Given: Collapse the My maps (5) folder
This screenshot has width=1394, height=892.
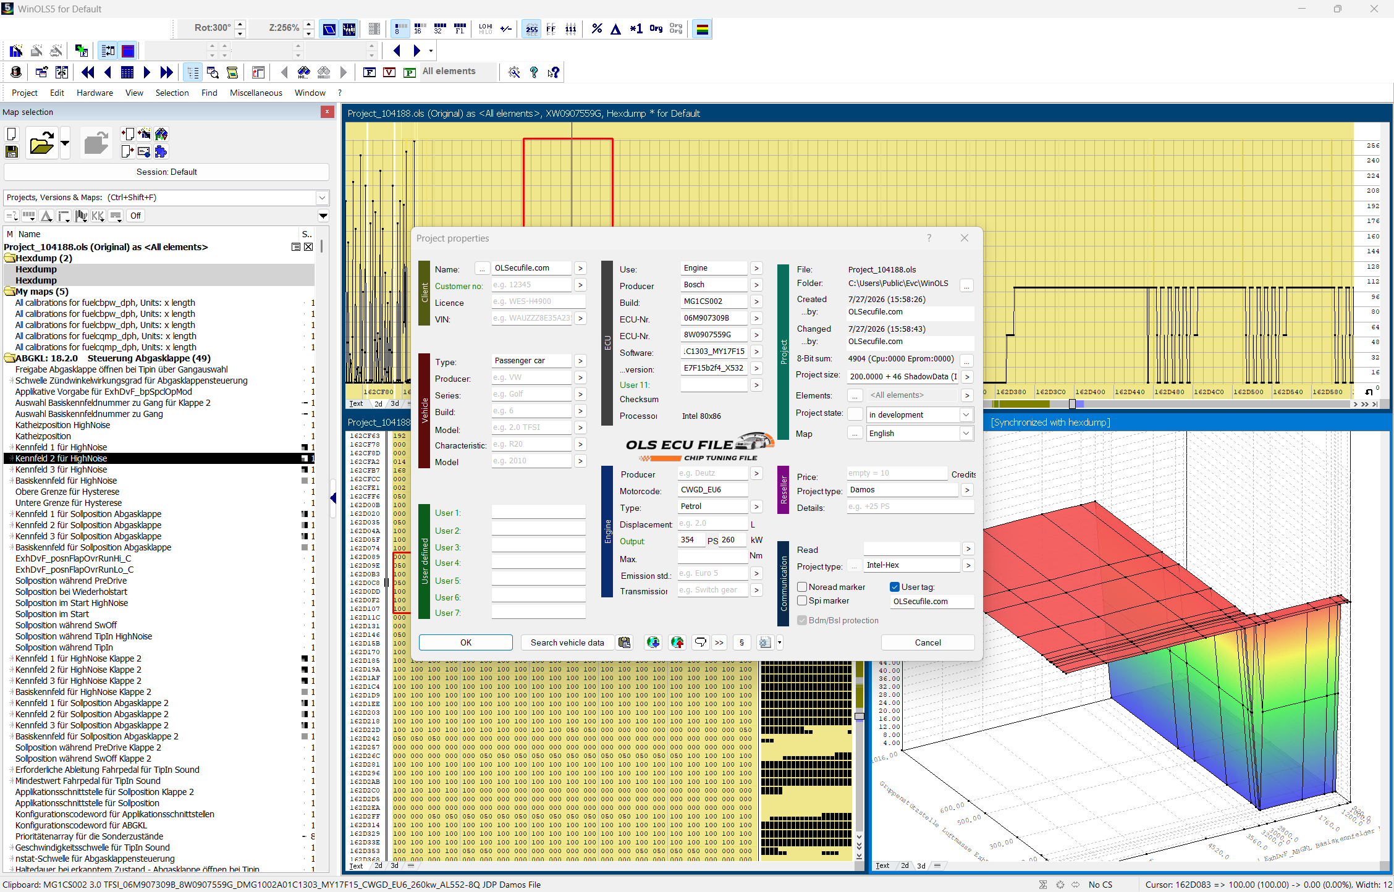Looking at the screenshot, I should (x=9, y=292).
